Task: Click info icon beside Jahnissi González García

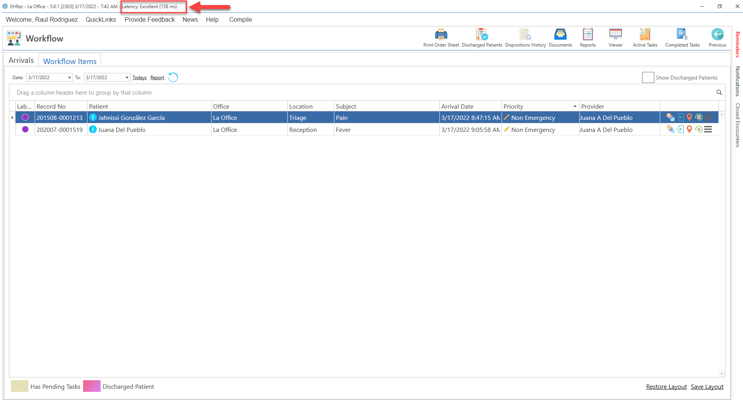Action: [93, 117]
